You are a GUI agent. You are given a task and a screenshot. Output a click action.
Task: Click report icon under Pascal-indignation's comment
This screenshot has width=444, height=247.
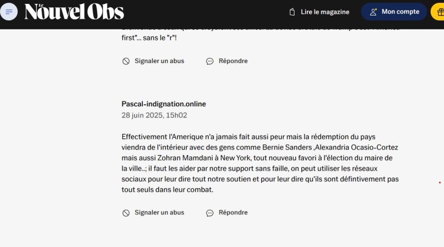pos(126,213)
